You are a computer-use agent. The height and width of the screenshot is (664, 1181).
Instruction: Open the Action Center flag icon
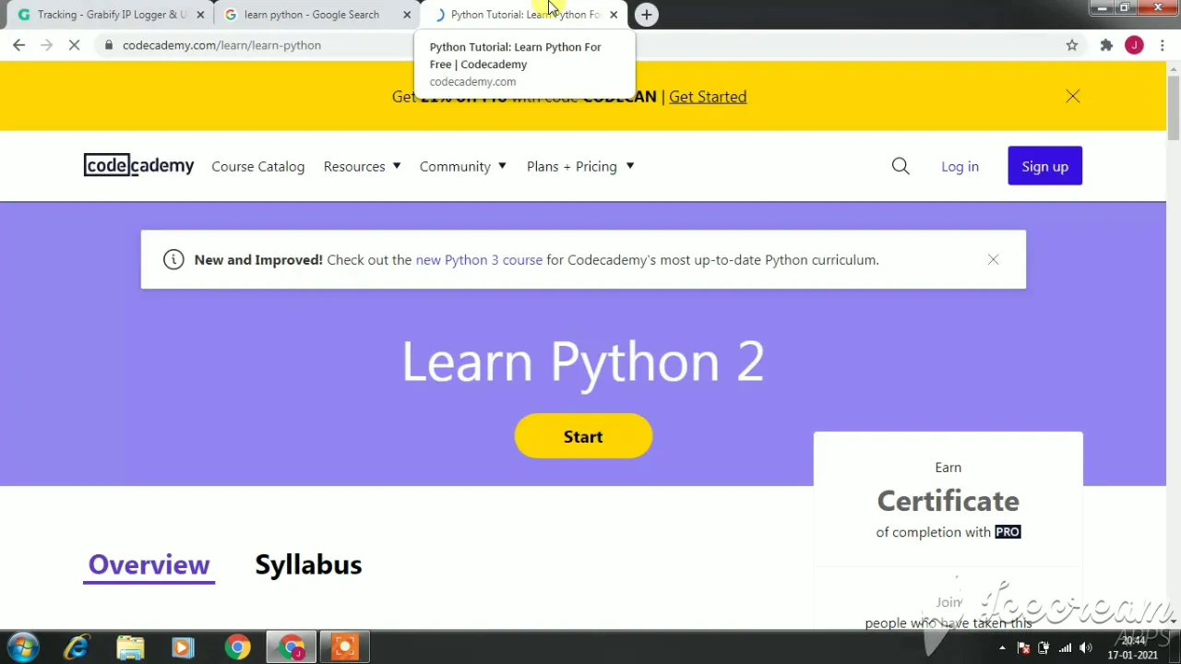pos(1022,648)
